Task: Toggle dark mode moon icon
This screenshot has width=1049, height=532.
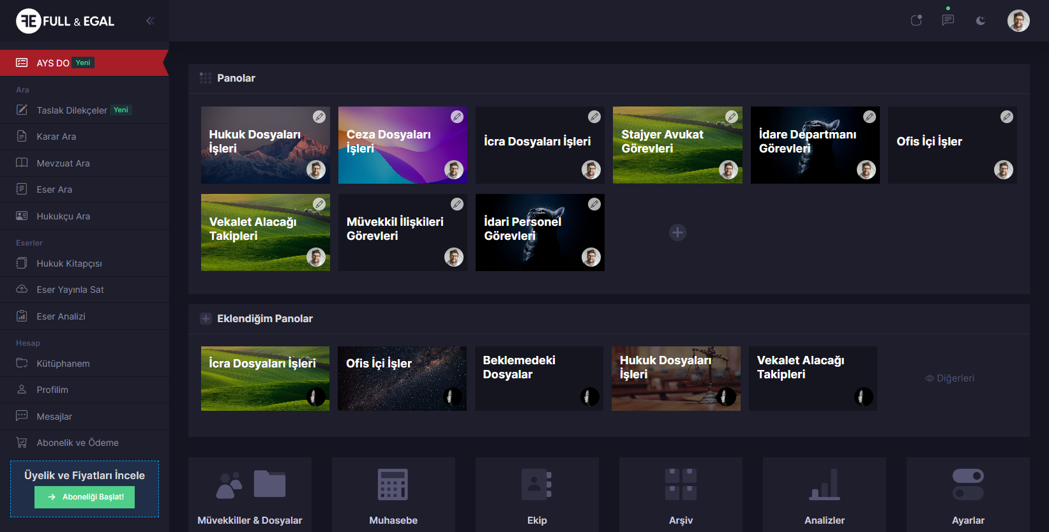Action: click(x=981, y=21)
